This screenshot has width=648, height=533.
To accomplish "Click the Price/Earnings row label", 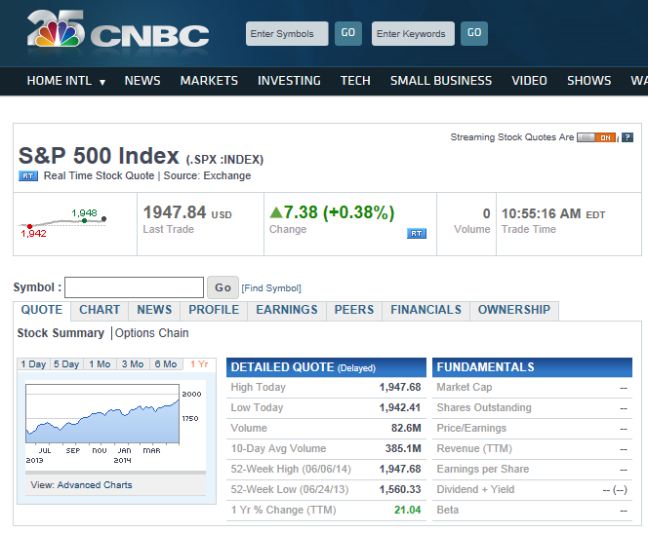I will 471,428.
